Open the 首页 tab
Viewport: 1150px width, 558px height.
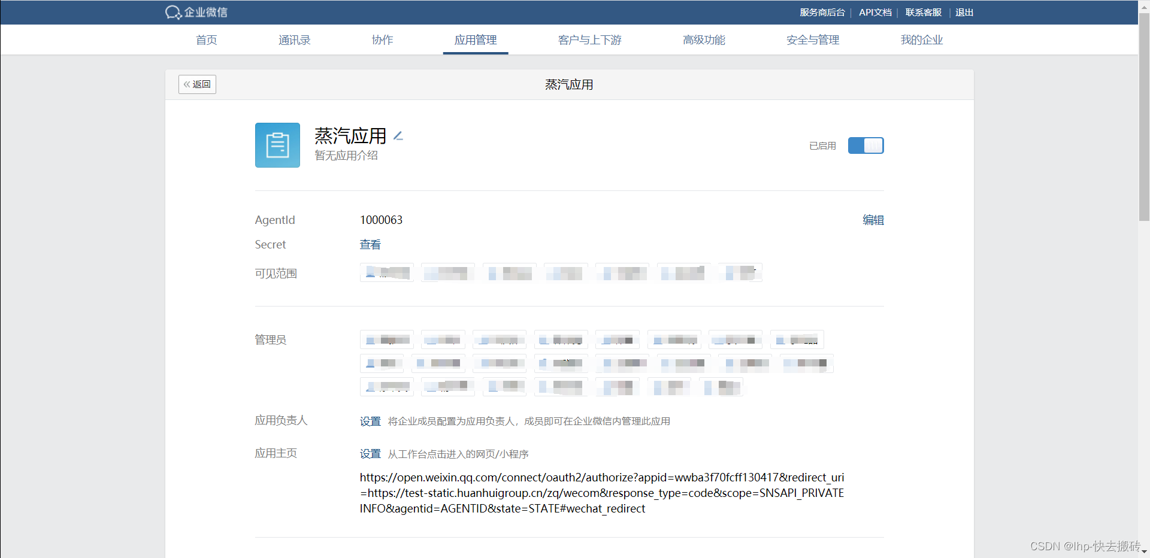[x=206, y=40]
